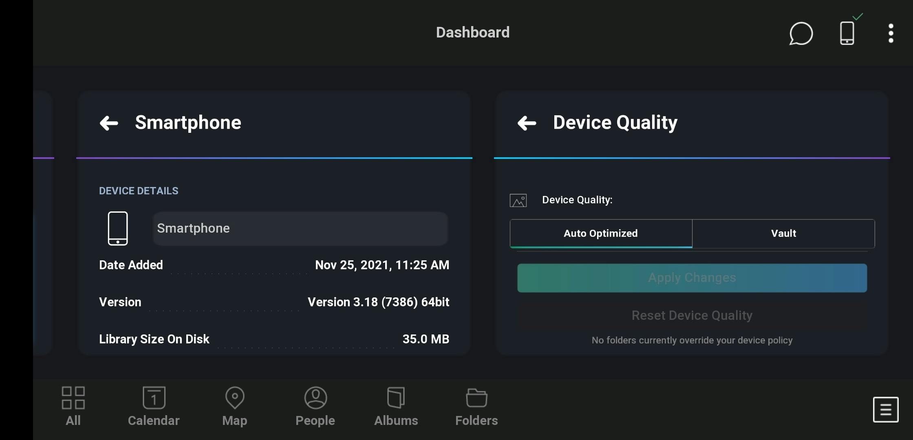This screenshot has width=913, height=440.
Task: Open the chat bubble messages icon
Action: 801,33
